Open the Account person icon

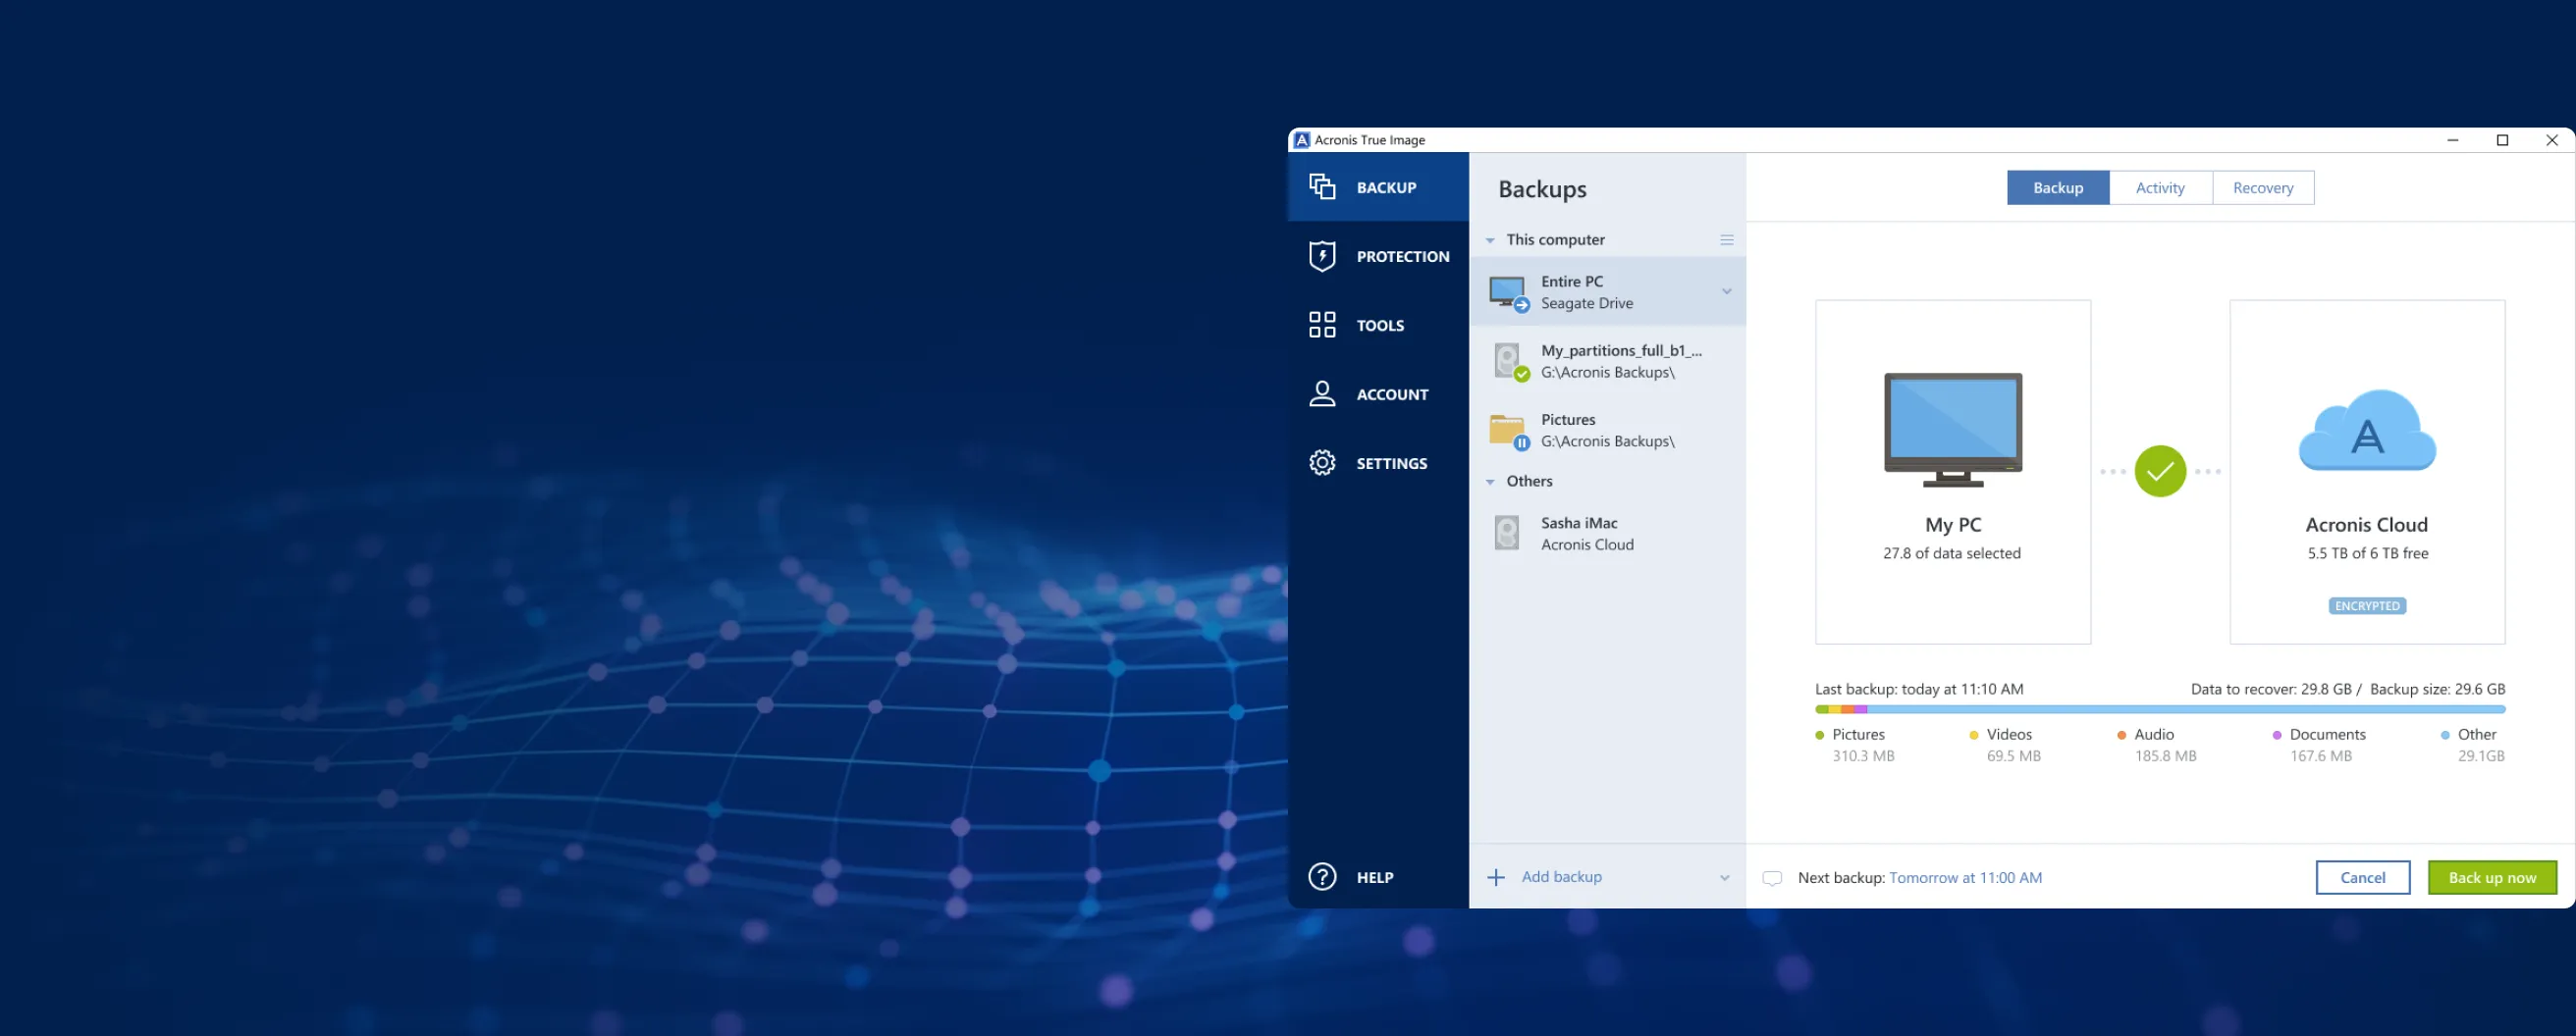(1322, 393)
